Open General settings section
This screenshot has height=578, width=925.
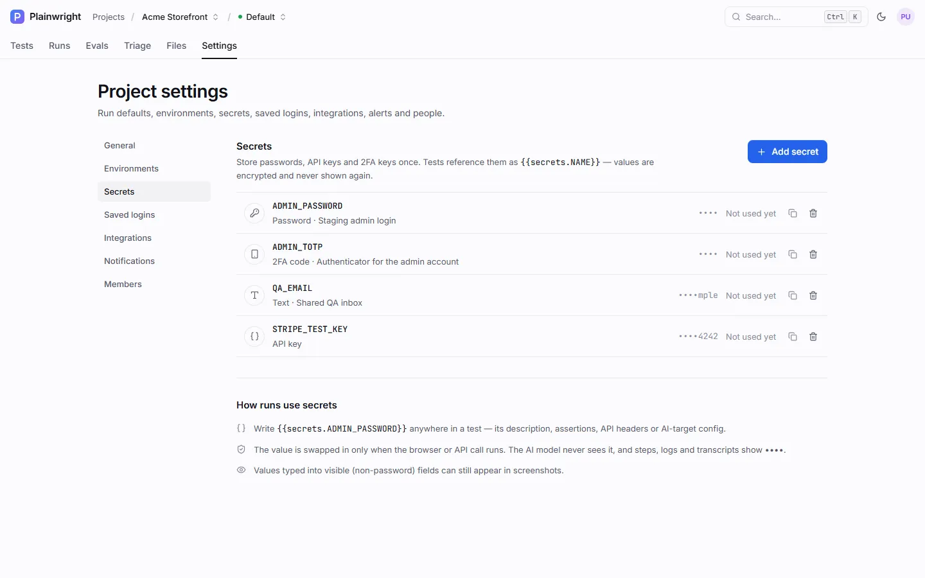tap(154, 145)
